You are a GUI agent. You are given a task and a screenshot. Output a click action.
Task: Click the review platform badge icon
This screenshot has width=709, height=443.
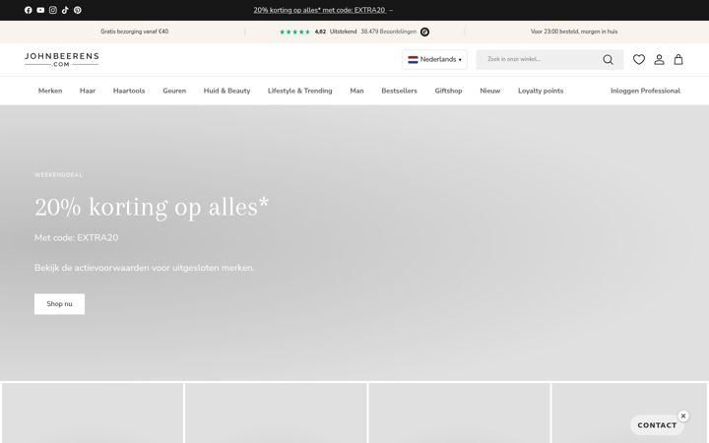coord(424,32)
